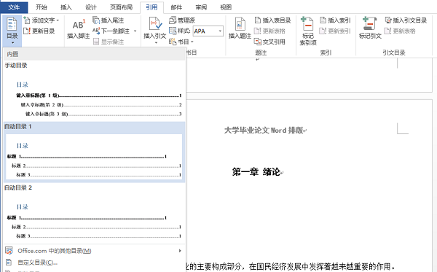Switch to the 视图 ribbon tab
The image size is (437, 272).
[226, 7]
